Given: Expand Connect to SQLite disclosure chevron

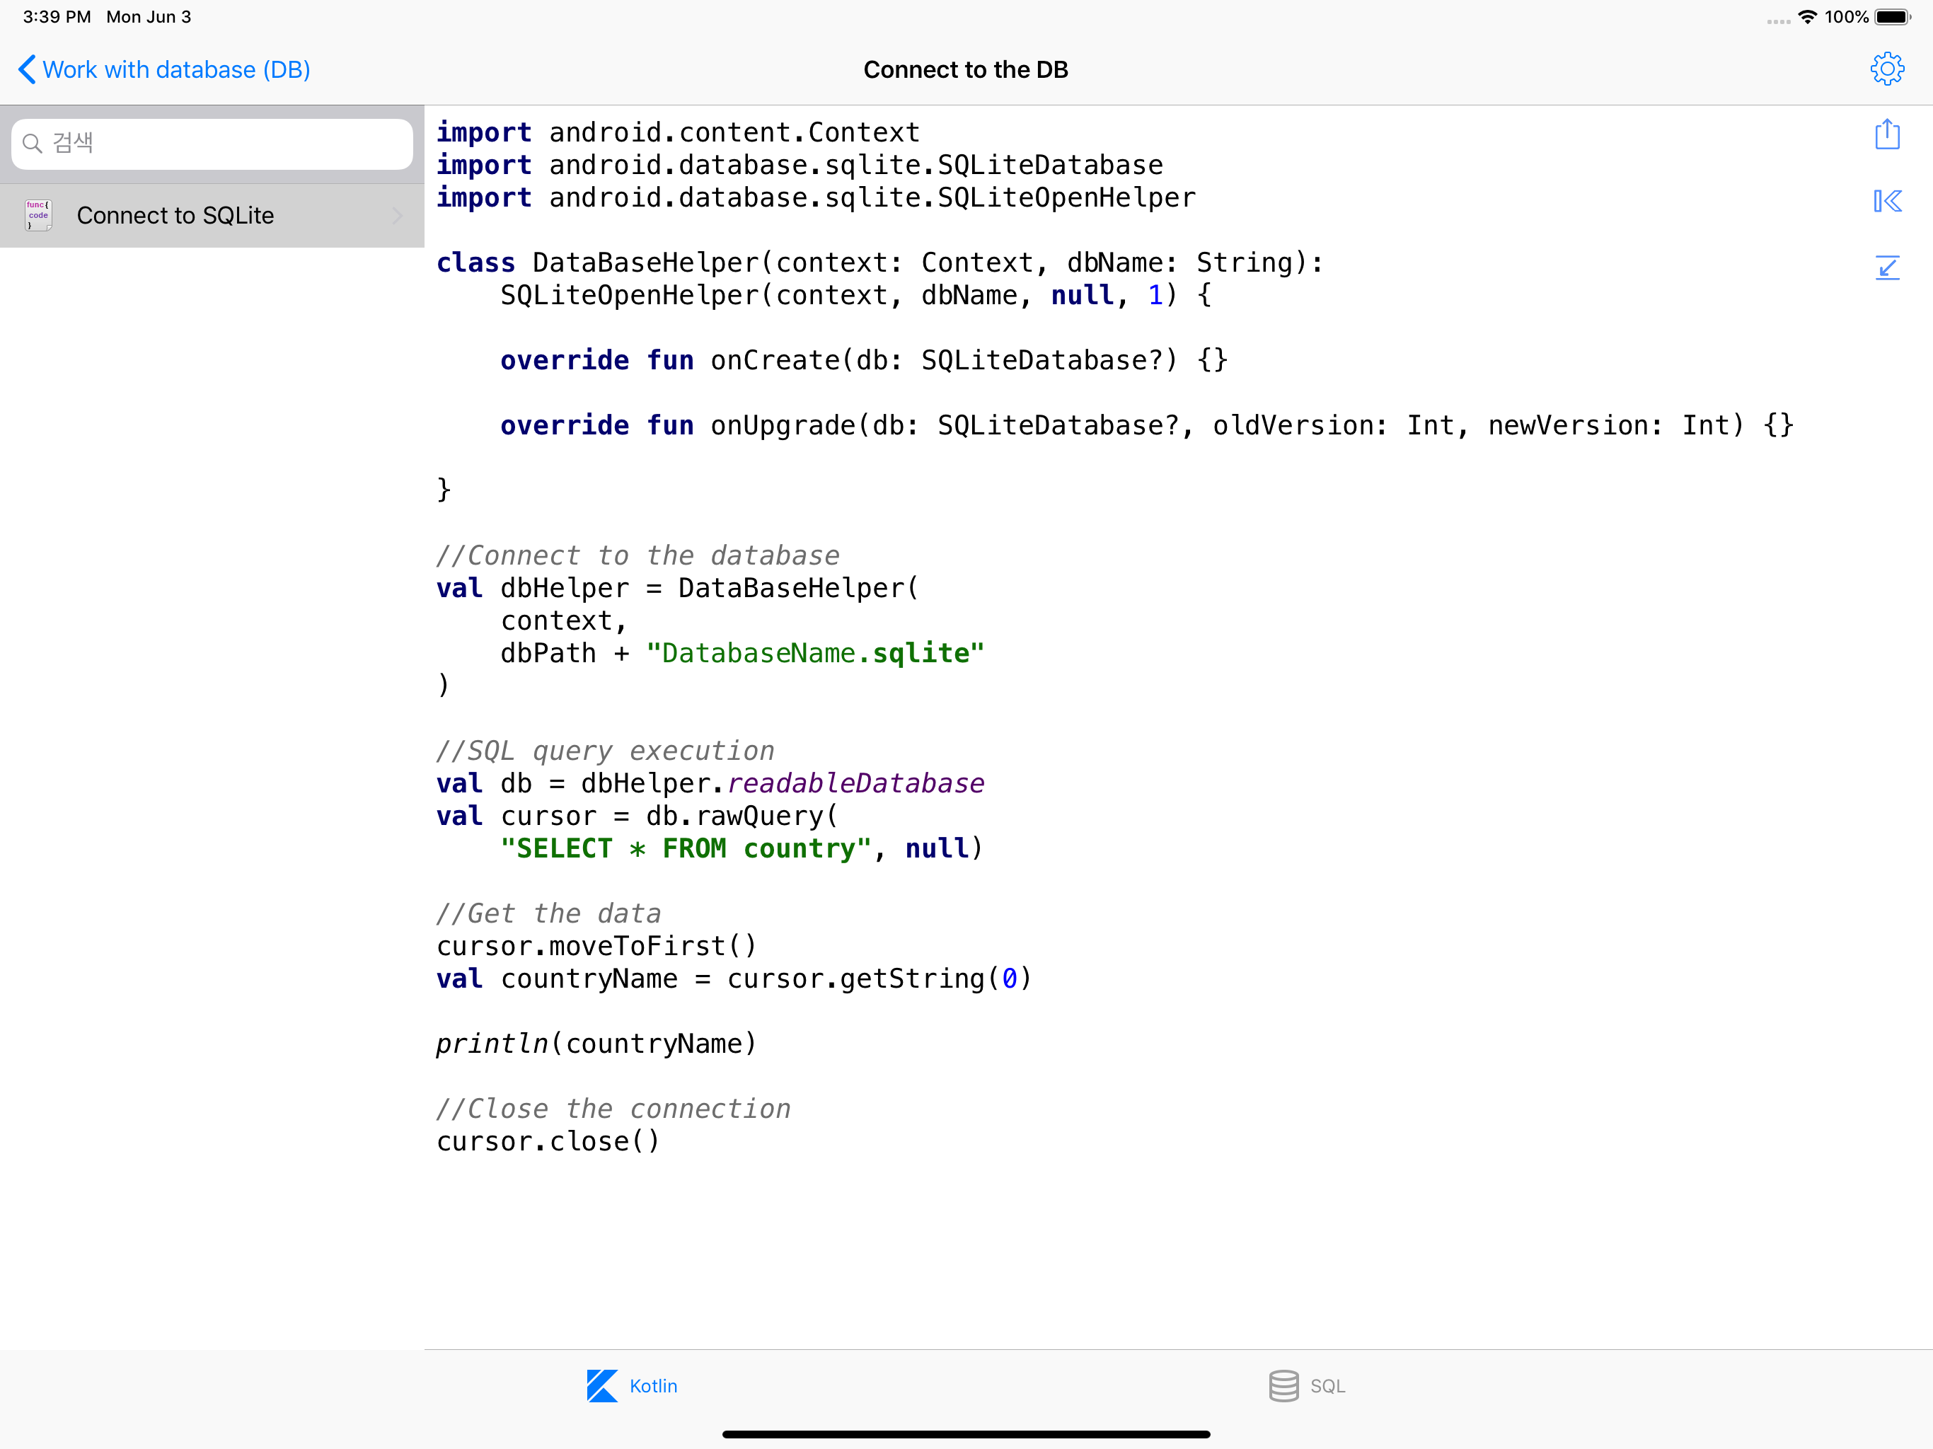Looking at the screenshot, I should pos(398,215).
